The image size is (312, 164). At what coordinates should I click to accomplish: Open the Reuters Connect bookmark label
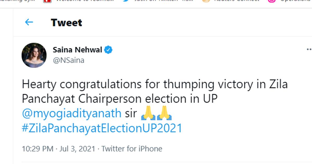click(x=236, y=1)
